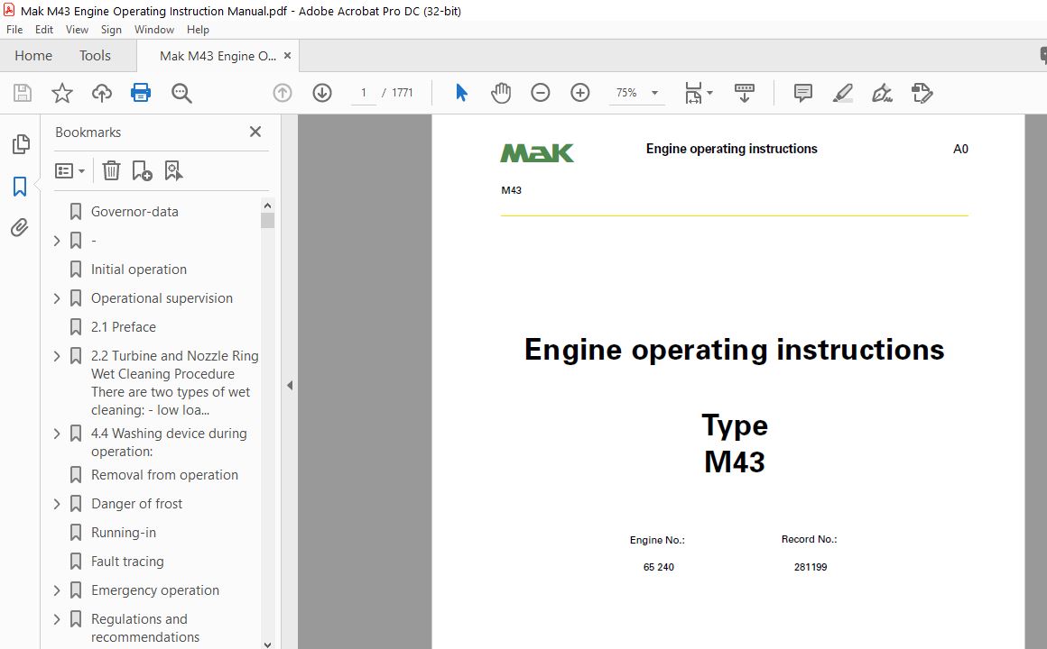1047x649 pixels.
Task: Open the Running-in bookmark
Action: [x=124, y=533]
